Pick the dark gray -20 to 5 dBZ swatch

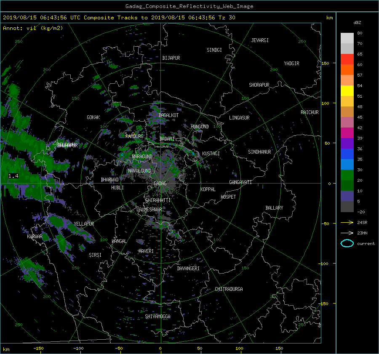(x=347, y=207)
